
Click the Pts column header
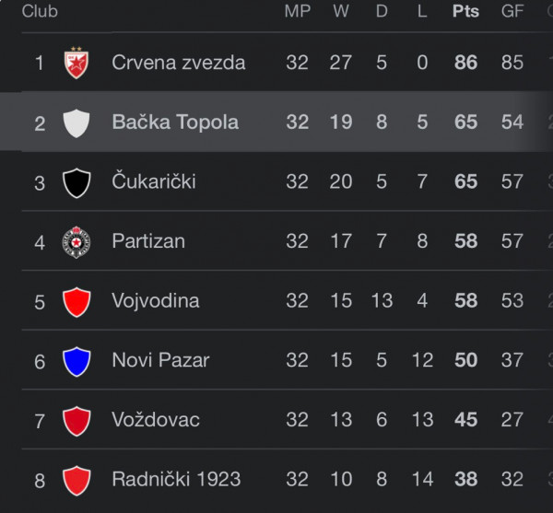[x=465, y=11]
